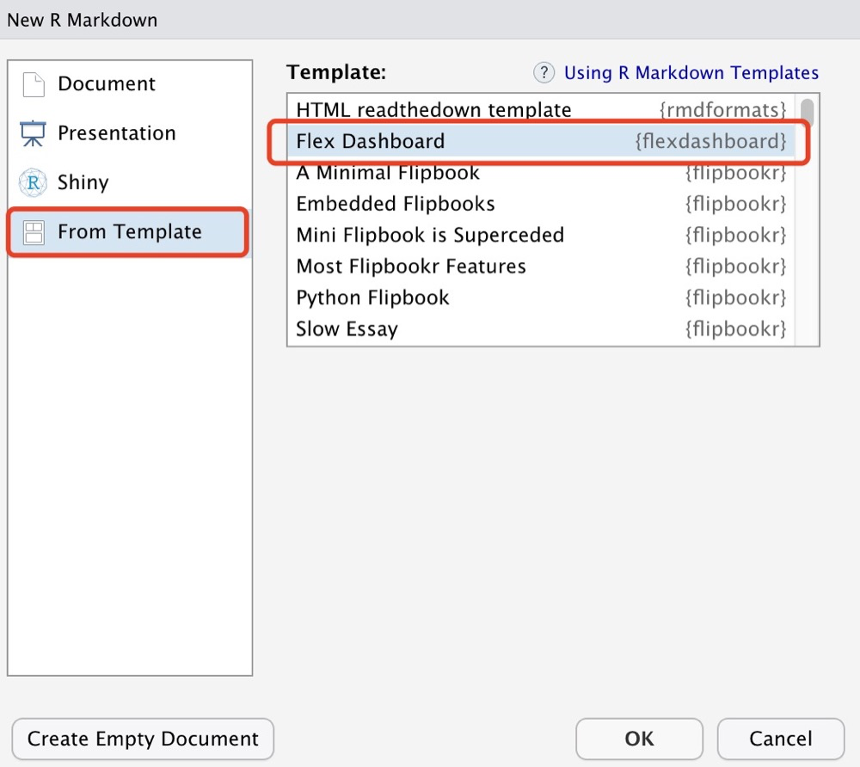Open Using R Markdown Templates link
Image resolution: width=860 pixels, height=767 pixels.
coord(691,73)
